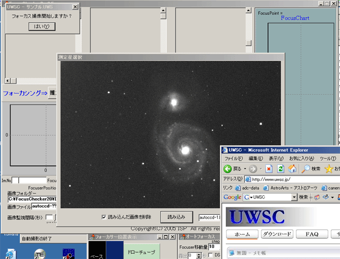Click the first Im.No input box
The width and height of the screenshot is (340, 259).
(15, 180)
